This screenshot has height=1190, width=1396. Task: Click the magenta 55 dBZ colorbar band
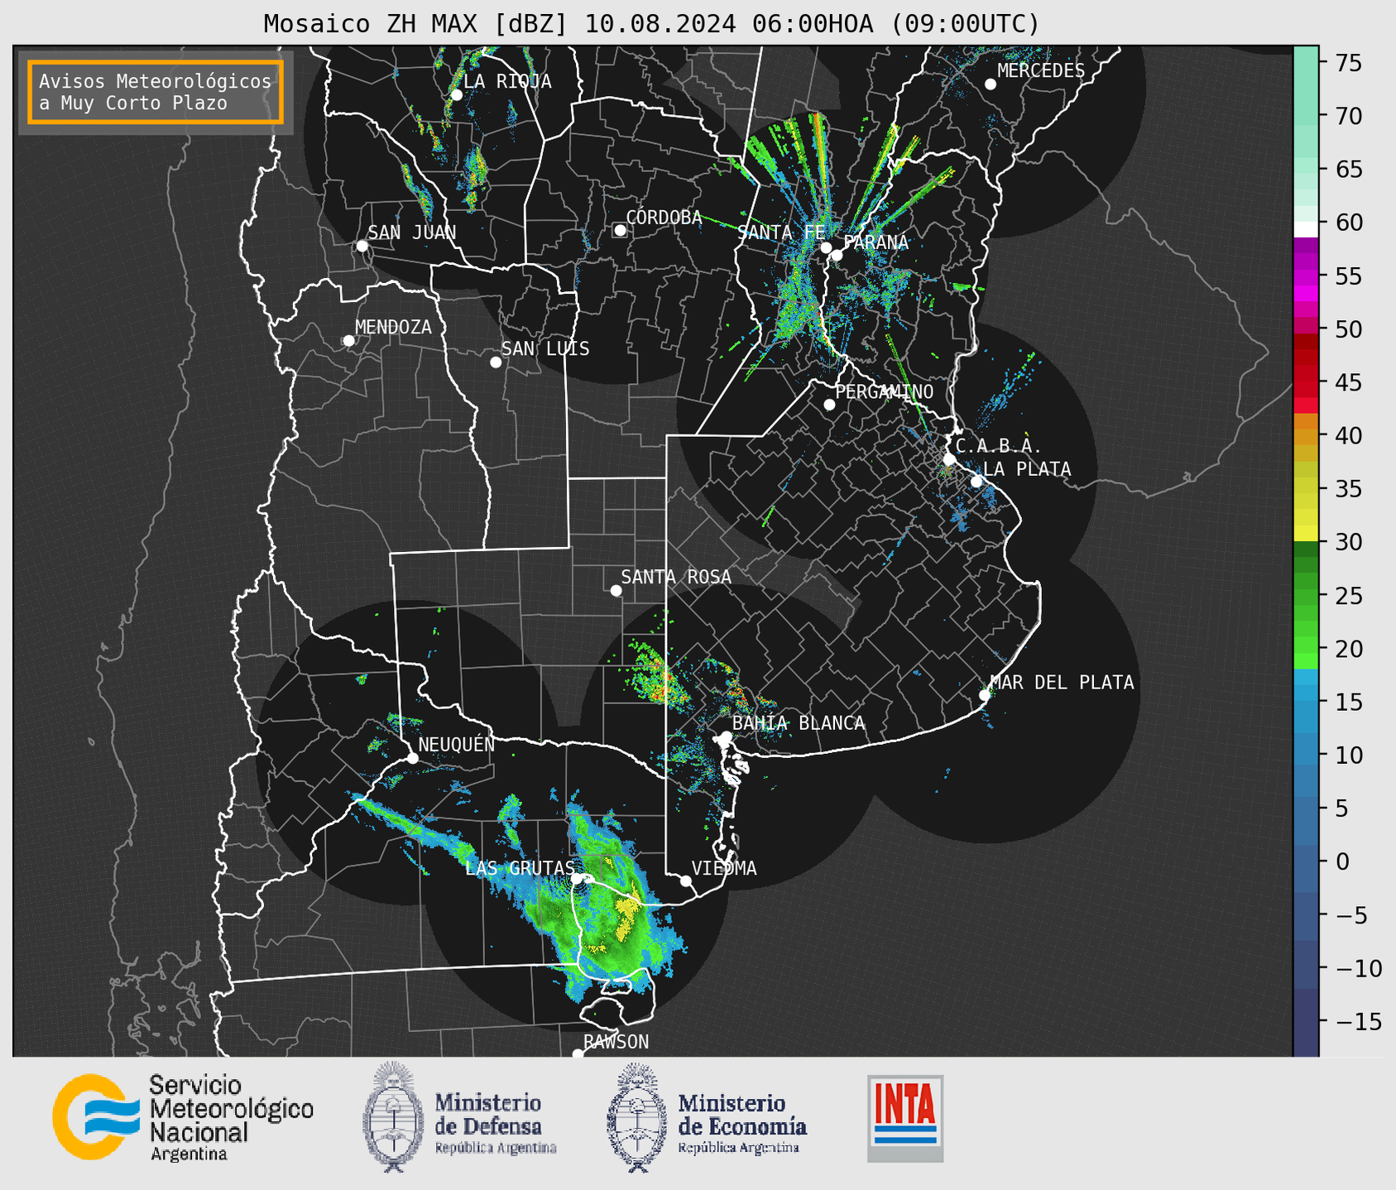click(x=1306, y=276)
